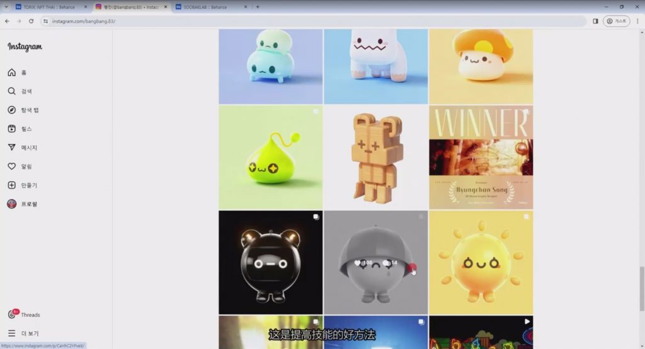
Task: Open the gray sad helmet character post
Action: tap(375, 262)
